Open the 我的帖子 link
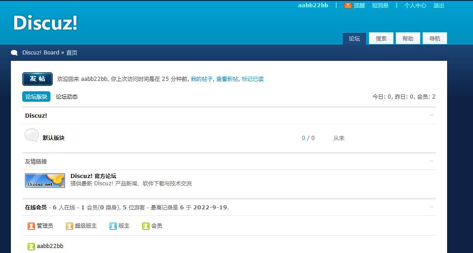 pos(201,79)
